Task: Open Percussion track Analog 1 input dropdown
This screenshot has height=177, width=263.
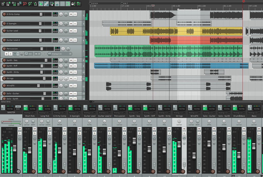Action: tap(60, 54)
